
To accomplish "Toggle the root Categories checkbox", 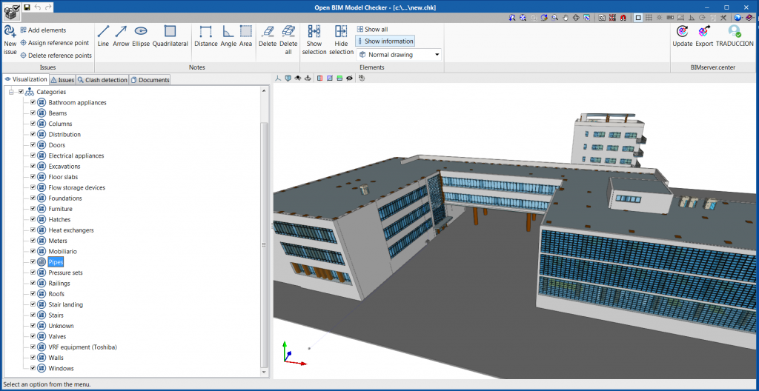I will [x=21, y=92].
